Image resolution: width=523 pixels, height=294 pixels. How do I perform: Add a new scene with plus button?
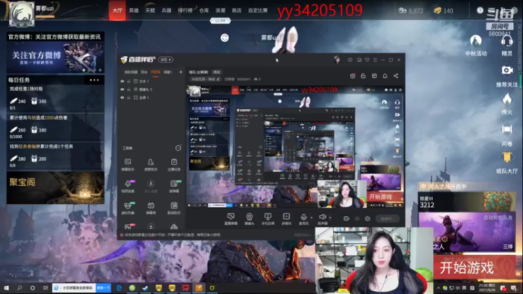click(181, 72)
